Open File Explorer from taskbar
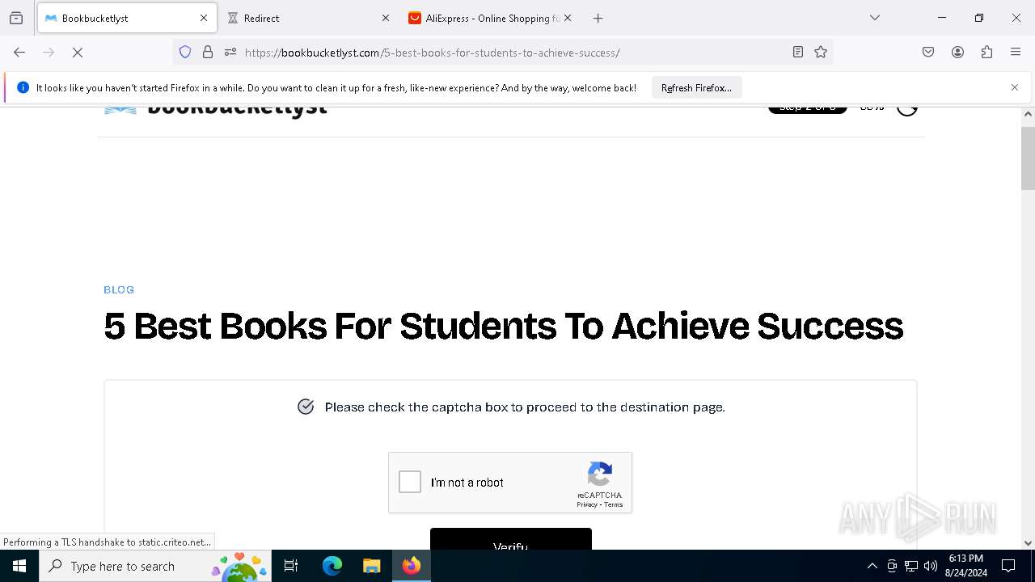Image resolution: width=1035 pixels, height=582 pixels. pyautogui.click(x=371, y=566)
